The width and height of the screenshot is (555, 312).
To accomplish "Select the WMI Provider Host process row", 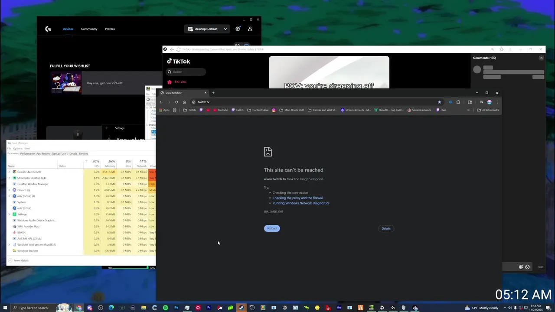I will click(x=81, y=227).
